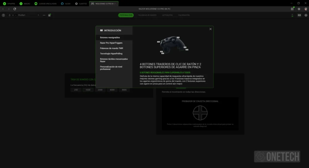
Task: Open the Alexa tab
Action: pos(66,3)
